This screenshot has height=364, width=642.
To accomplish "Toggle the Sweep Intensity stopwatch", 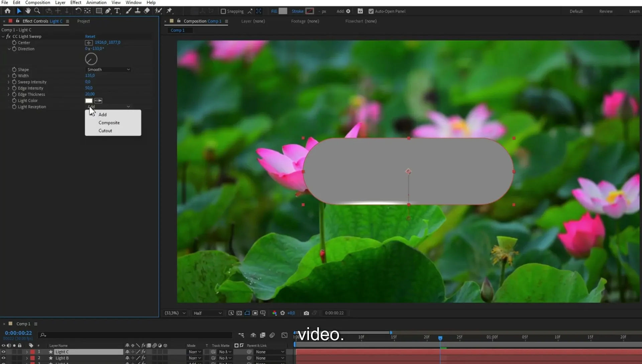I will coord(14,82).
